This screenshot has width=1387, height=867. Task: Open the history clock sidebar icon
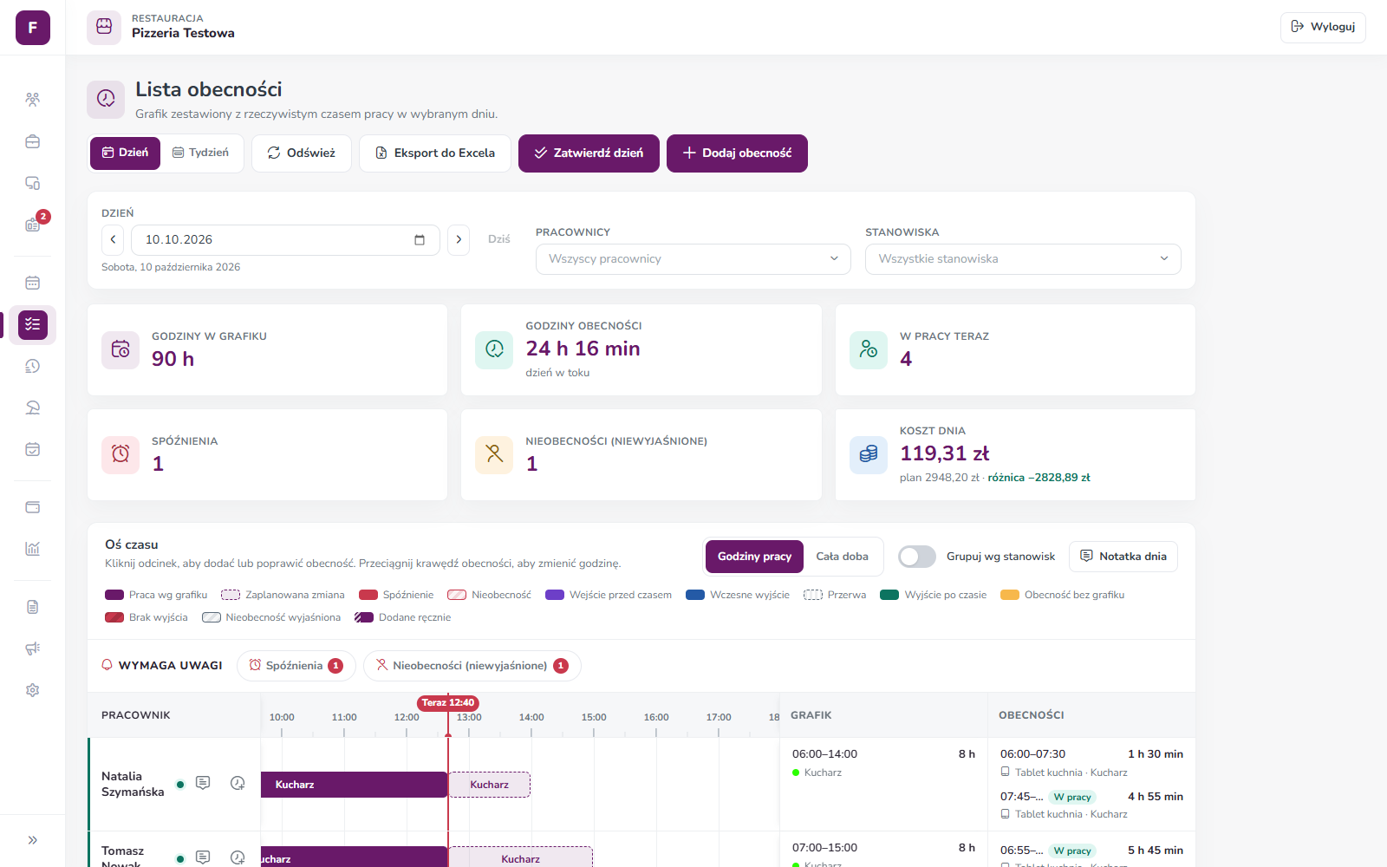[32, 366]
